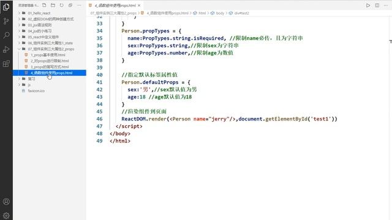The width and height of the screenshot is (392, 220).
Task: Click getElementById on line 46
Action: (x=286, y=119)
